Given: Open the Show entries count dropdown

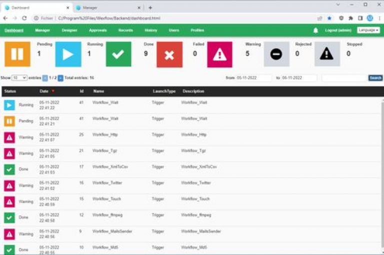Looking at the screenshot, I should click(19, 77).
